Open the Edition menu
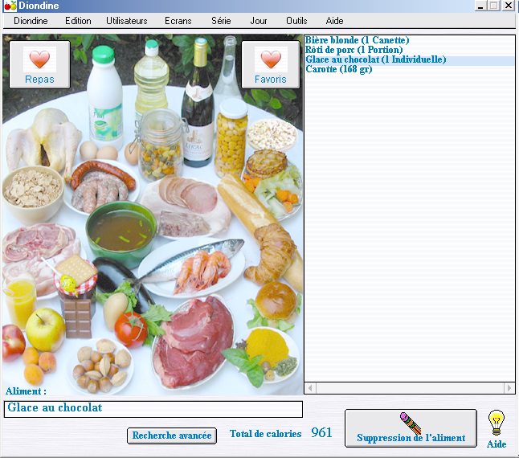The height and width of the screenshot is (458, 519). coord(78,21)
